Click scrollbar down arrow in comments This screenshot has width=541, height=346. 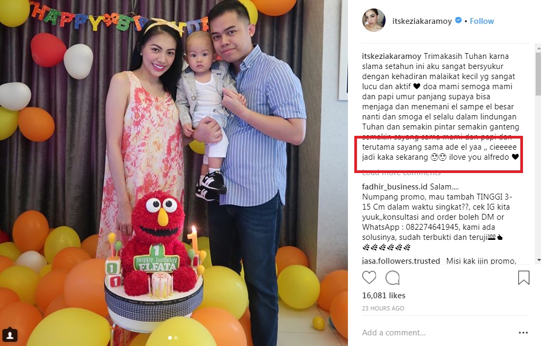[x=538, y=260]
